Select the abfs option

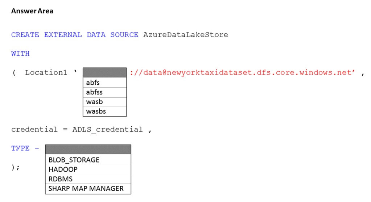[x=104, y=83]
